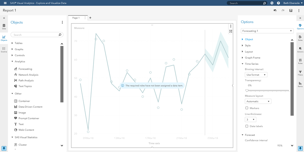
Task: Maximize the forecasting chart object
Action: 231,31
